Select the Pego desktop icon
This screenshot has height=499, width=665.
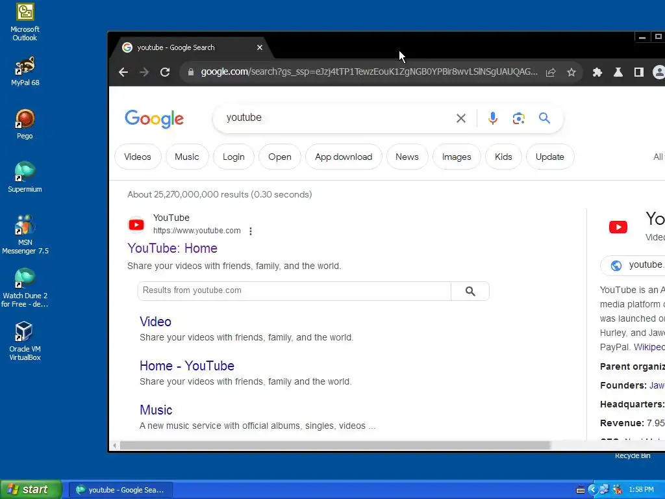click(x=25, y=124)
